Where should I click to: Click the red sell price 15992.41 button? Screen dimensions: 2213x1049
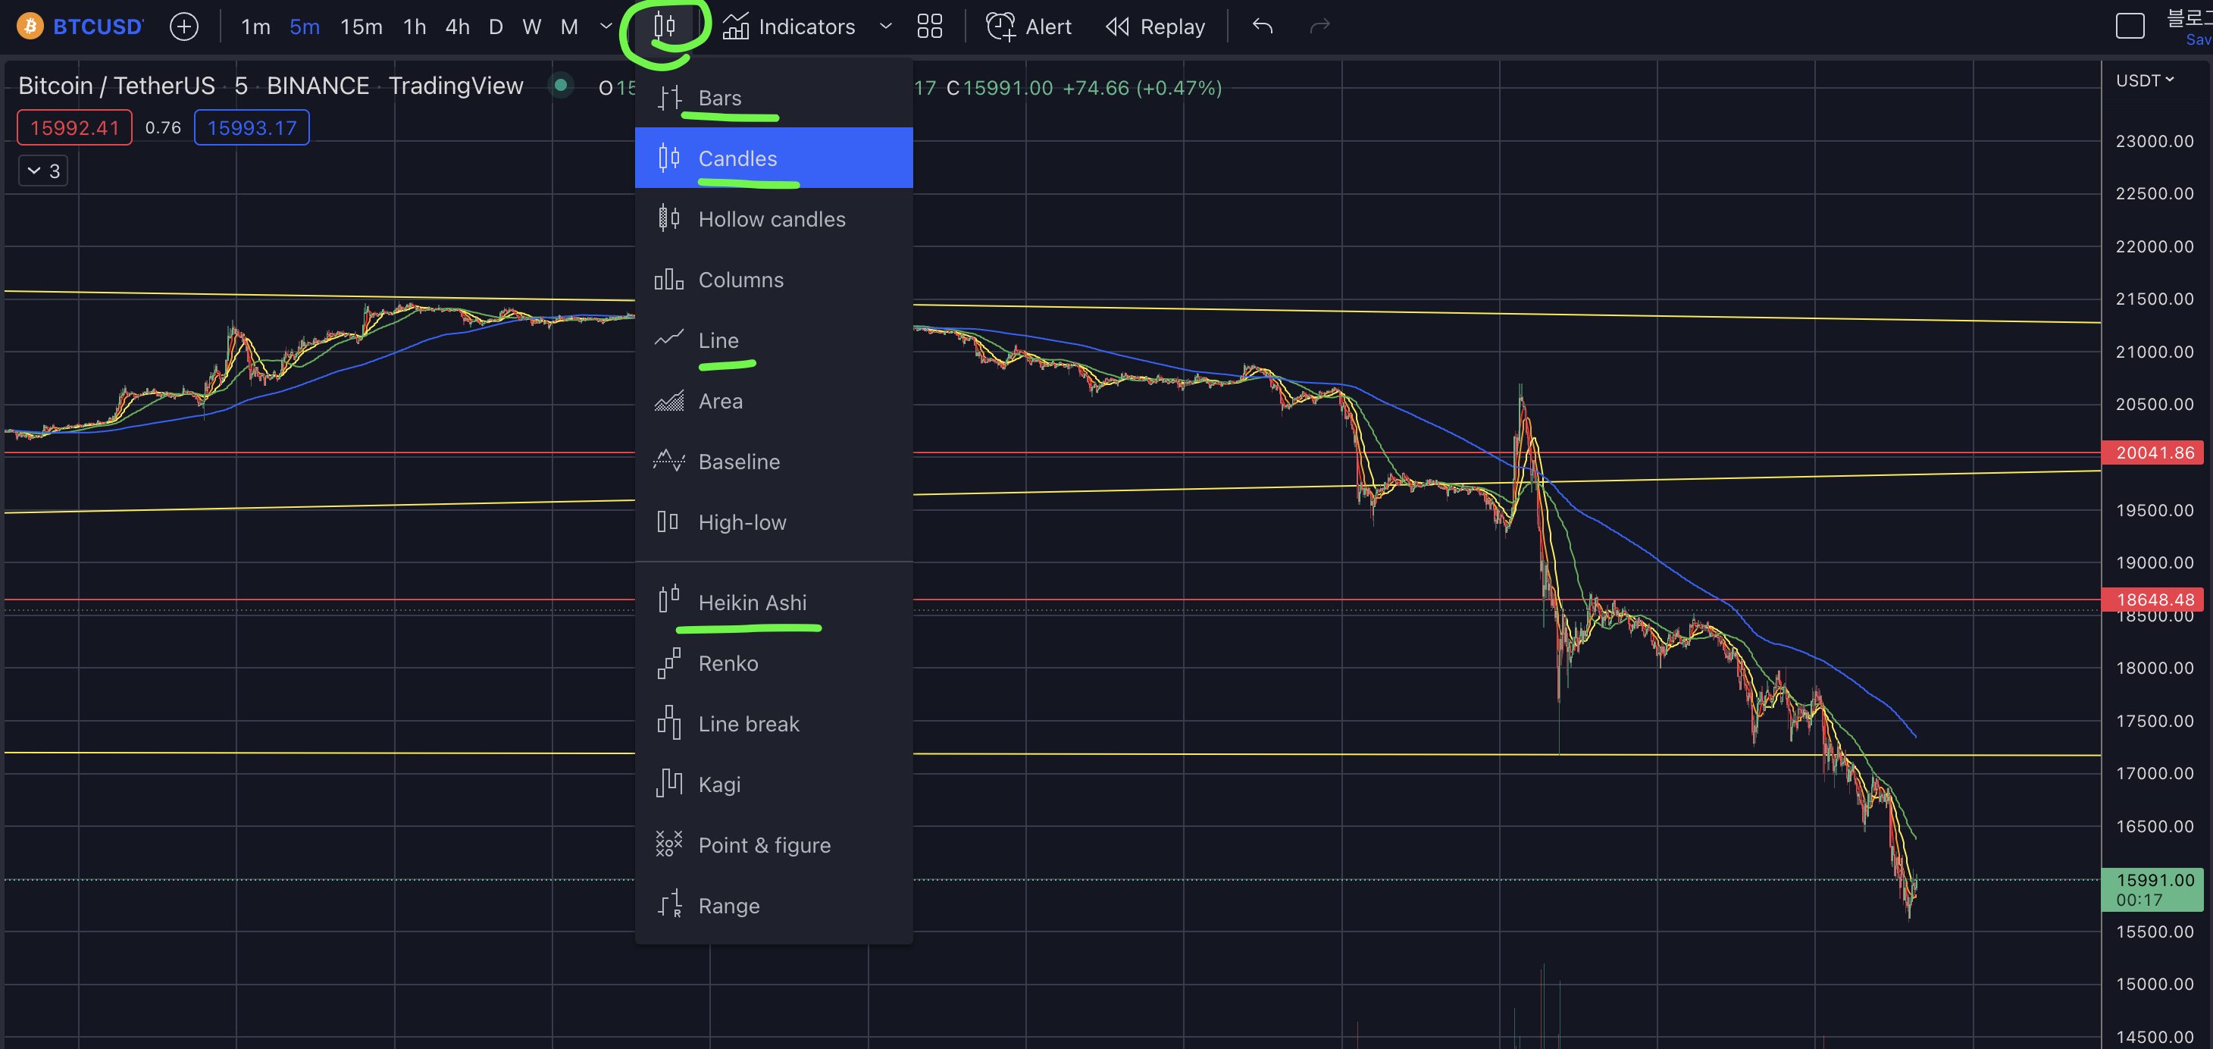click(75, 128)
